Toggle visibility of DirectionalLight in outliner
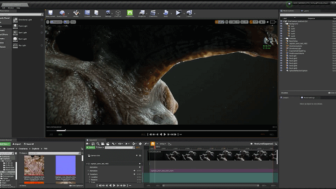336x189 pixels. click(x=281, y=48)
